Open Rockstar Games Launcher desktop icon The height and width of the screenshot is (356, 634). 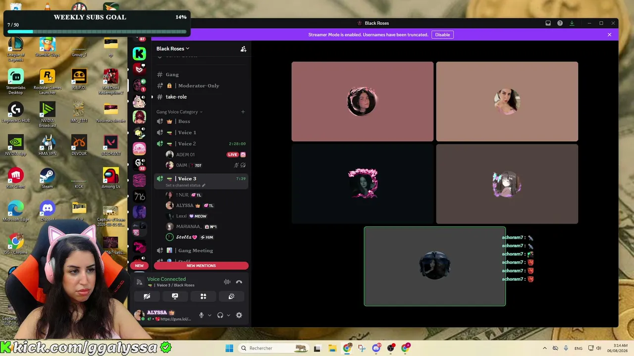coord(47,82)
